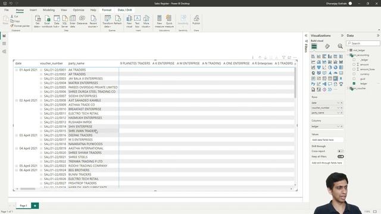Collapse the 01 April 2021 row group
Screen dimensions: 381x214
(17, 70)
